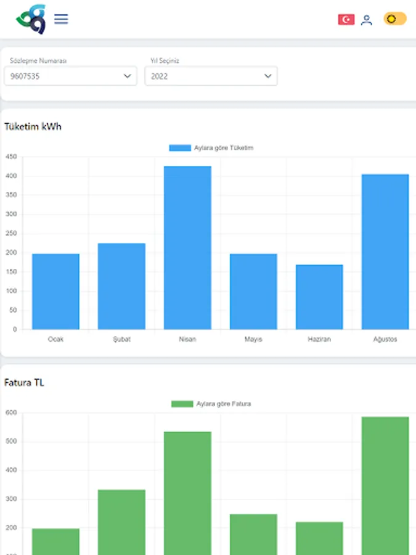This screenshot has width=416, height=555.
Task: Open the Yıl Seçiniz year dropdown
Action: (211, 76)
